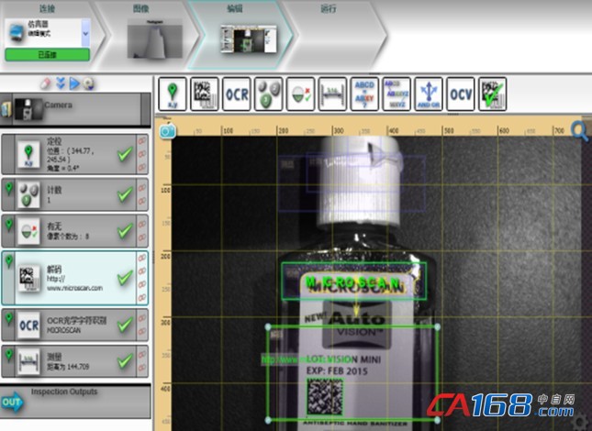
Task: Open the 有无 presence step icon
Action: (x=28, y=231)
